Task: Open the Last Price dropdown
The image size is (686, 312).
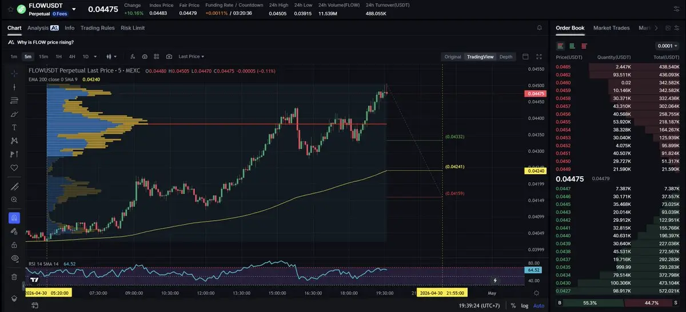Action: pyautogui.click(x=191, y=56)
